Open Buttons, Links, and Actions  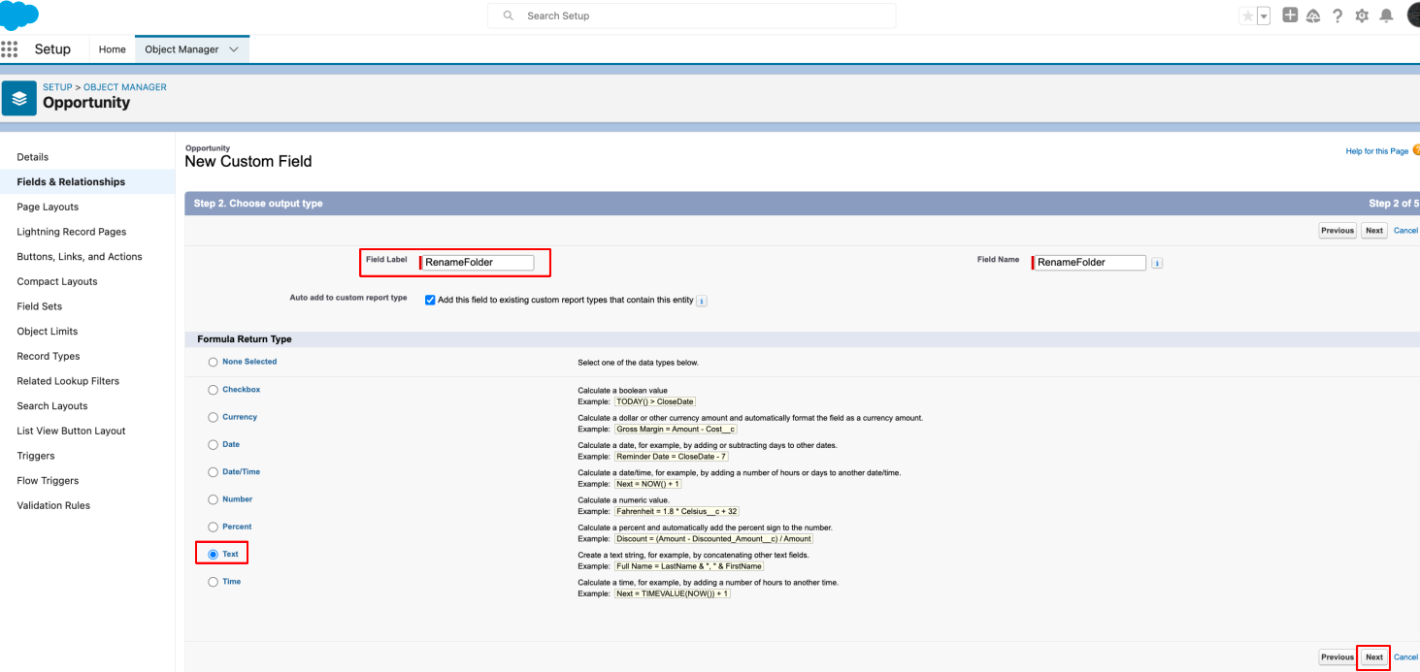[80, 257]
